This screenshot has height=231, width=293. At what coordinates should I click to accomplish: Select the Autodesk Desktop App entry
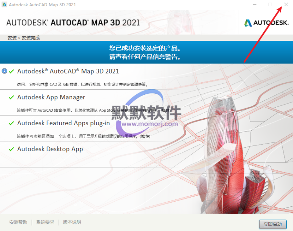(50, 149)
